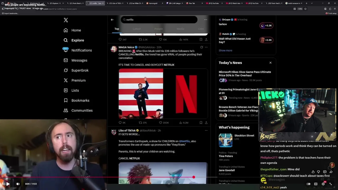
Task: Open the @Netflix mention link
Action: [184, 141]
